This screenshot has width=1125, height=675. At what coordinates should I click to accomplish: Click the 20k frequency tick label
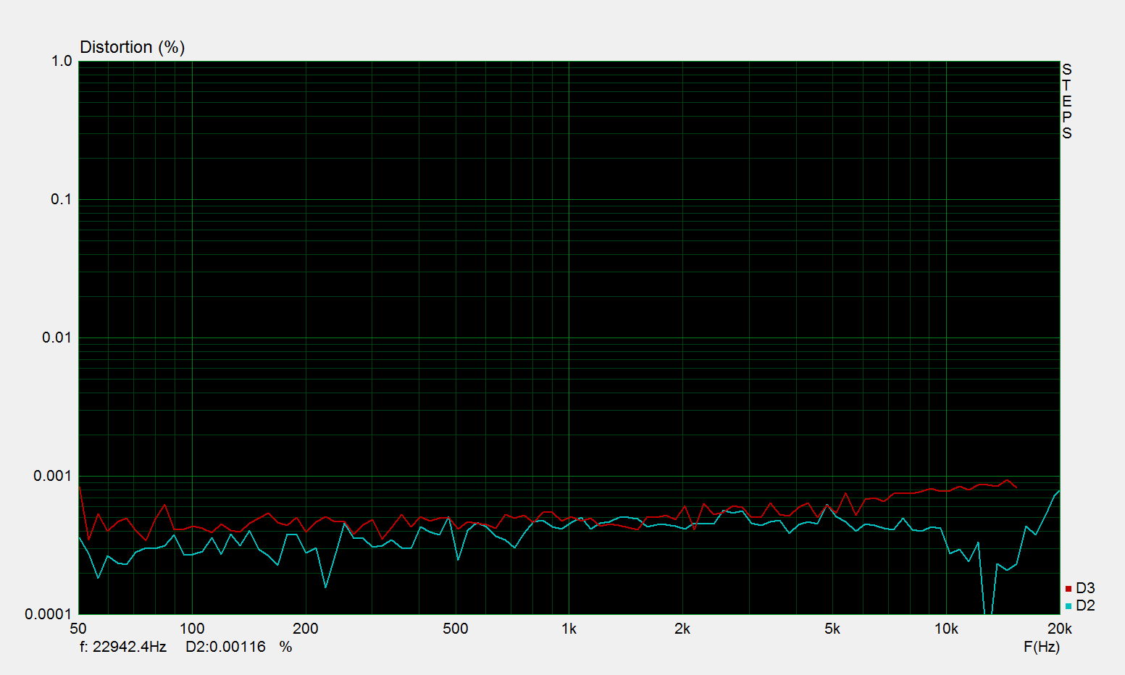pyautogui.click(x=1059, y=629)
